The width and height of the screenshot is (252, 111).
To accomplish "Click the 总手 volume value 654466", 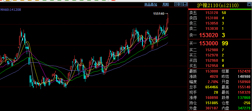I will pos(211,87).
